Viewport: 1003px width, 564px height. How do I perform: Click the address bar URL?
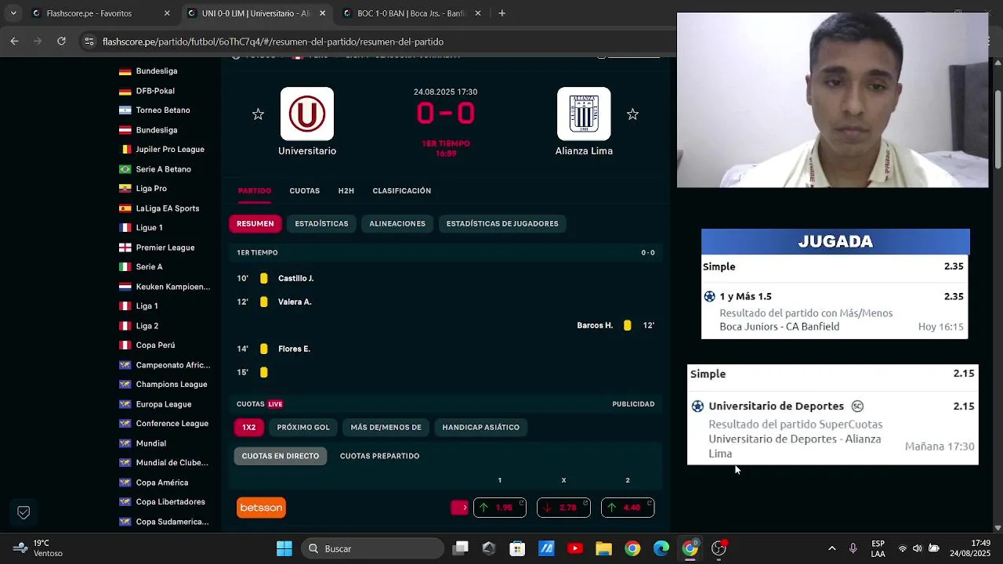coord(273,42)
